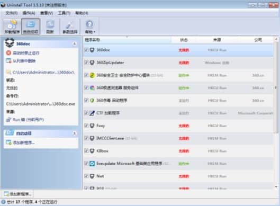Sort by 状态 status column header
The height and width of the screenshot is (206, 280).
[184, 40]
